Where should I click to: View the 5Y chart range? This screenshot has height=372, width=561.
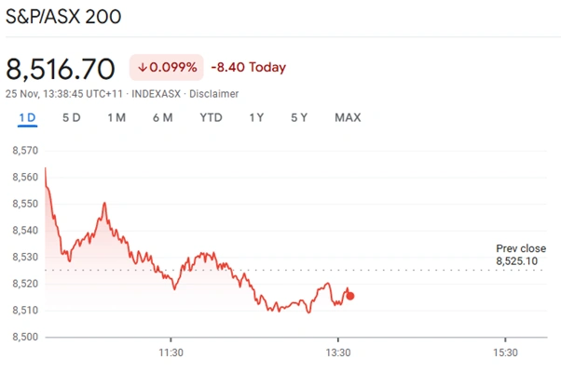[x=299, y=118]
